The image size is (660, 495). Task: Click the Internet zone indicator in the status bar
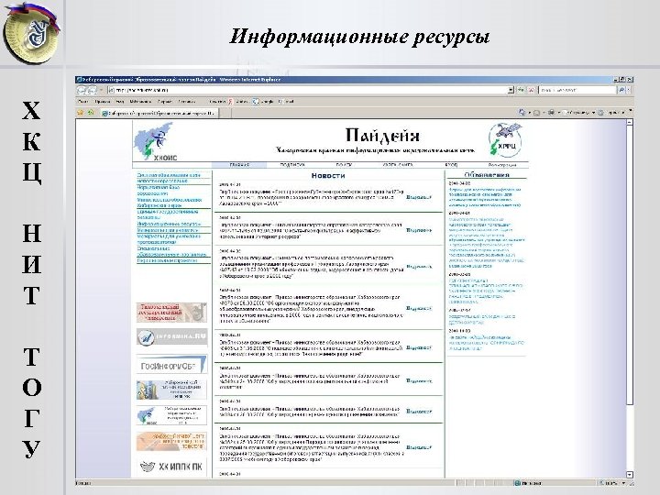coord(528,483)
